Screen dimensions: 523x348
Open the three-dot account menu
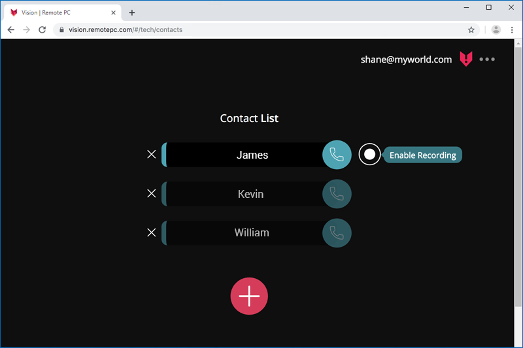(487, 59)
